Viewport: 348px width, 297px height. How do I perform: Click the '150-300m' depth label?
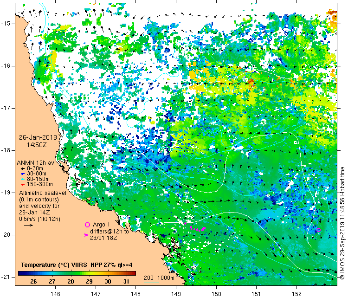click(x=40, y=184)
